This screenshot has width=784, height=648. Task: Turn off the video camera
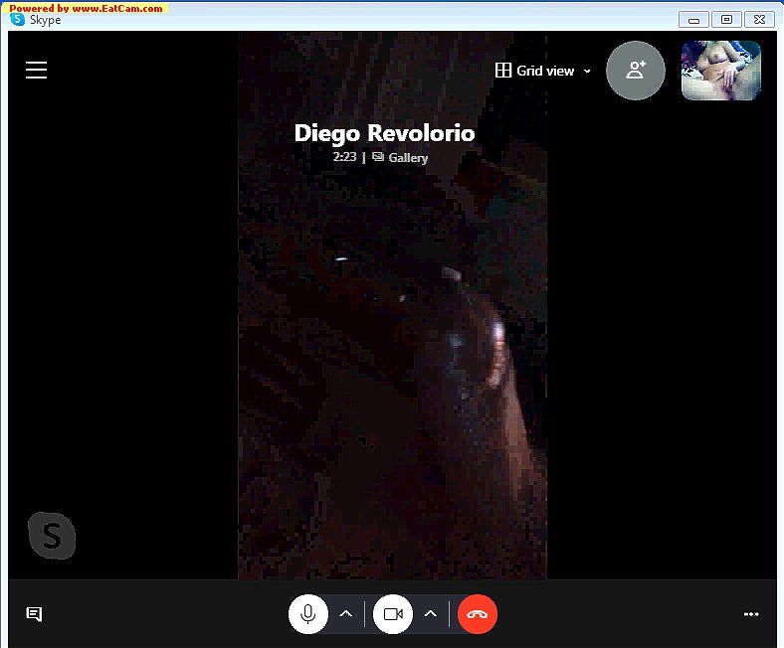pyautogui.click(x=393, y=614)
